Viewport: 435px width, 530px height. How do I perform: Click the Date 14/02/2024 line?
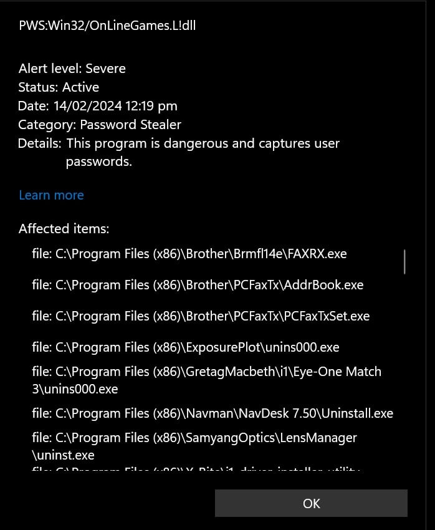[98, 106]
